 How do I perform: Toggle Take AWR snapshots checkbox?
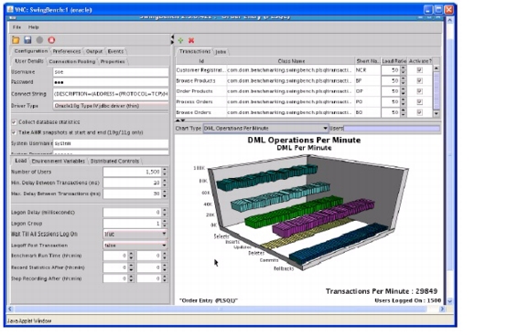14,132
